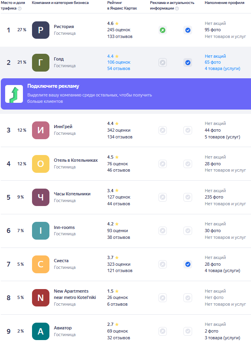Click Голд's Нет акций link

point(215,56)
